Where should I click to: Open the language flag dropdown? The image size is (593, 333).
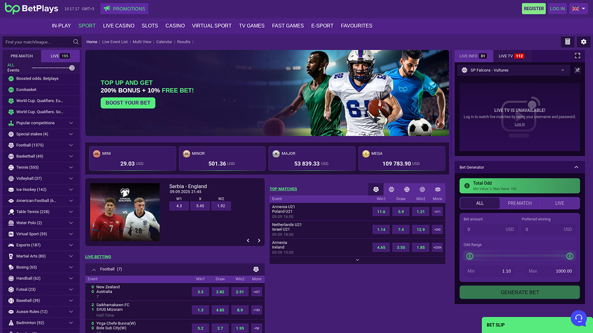pos(579,9)
